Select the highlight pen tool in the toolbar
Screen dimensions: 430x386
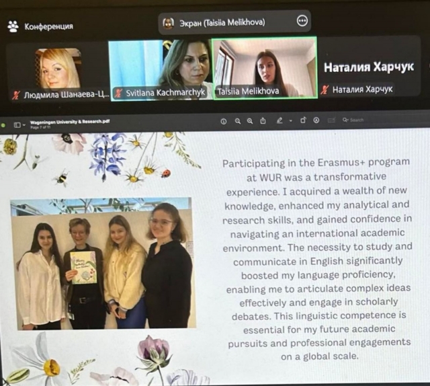tap(281, 121)
